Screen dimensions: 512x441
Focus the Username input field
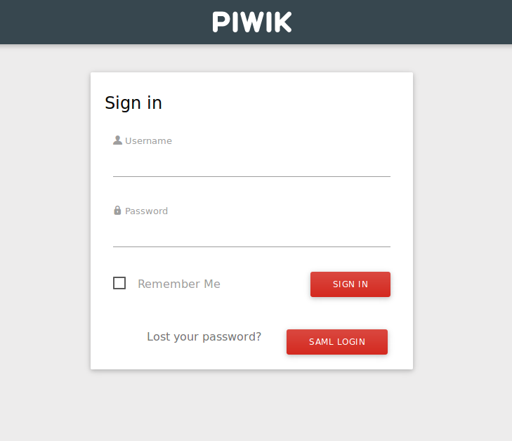(x=251, y=164)
